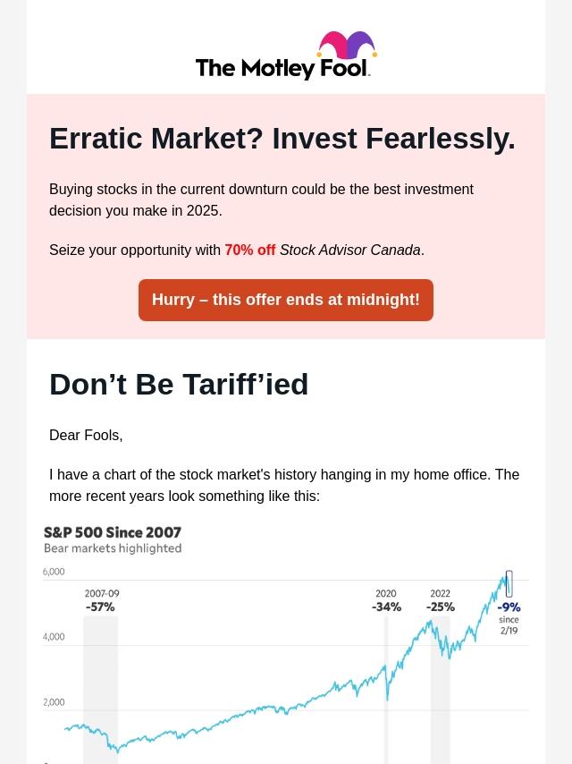Select the 2007-09 -57% bear market label
Image resolution: width=572 pixels, height=764 pixels.
(101, 601)
